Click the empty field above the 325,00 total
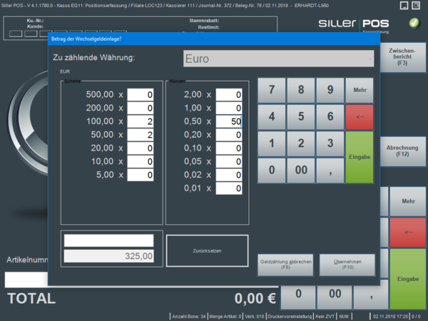 (109, 240)
